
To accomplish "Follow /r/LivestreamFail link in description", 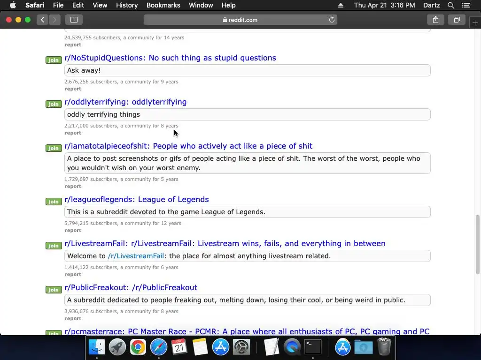I will 136,256.
